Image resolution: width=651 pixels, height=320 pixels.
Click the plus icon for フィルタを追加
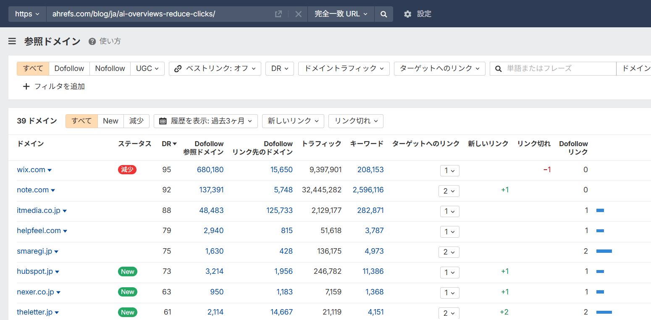[26, 86]
